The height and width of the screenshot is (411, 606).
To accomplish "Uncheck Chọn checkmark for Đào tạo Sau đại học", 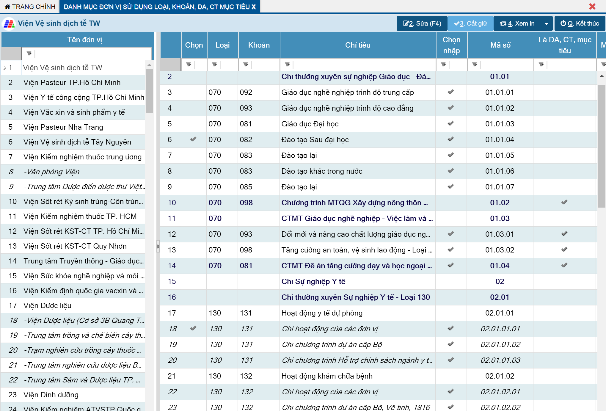I will tap(193, 139).
